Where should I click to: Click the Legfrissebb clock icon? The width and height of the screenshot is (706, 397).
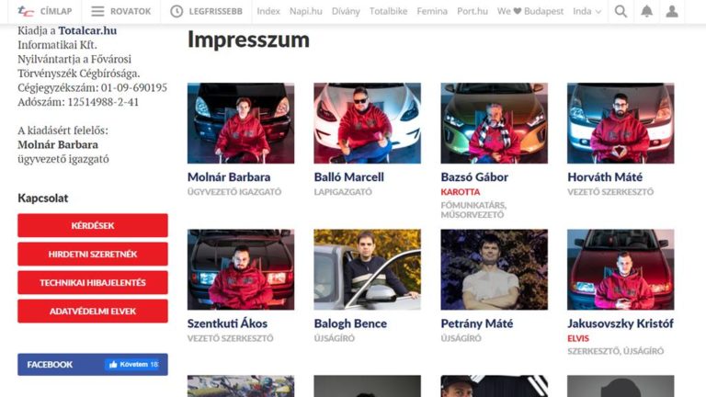pos(176,11)
